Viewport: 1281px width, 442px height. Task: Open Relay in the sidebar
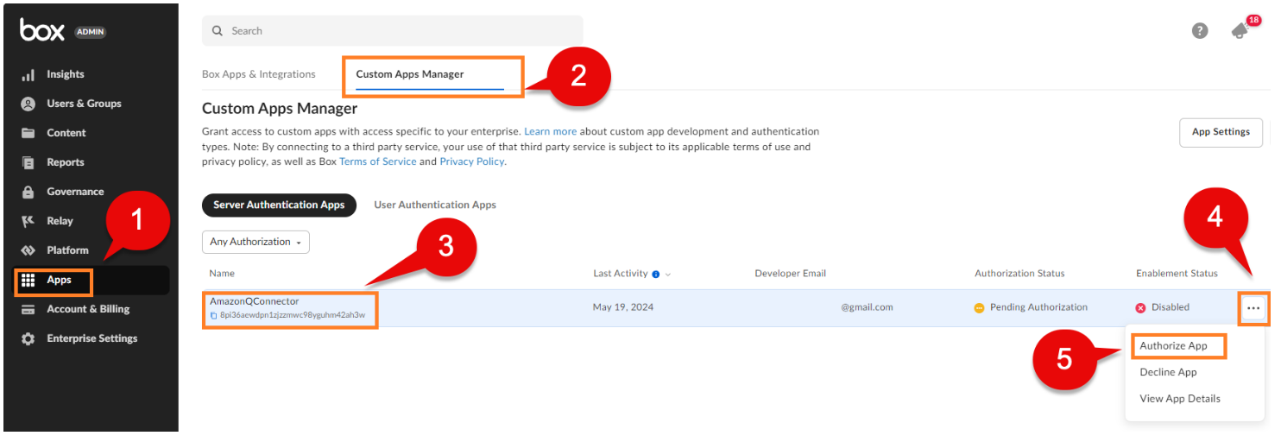tap(60, 221)
